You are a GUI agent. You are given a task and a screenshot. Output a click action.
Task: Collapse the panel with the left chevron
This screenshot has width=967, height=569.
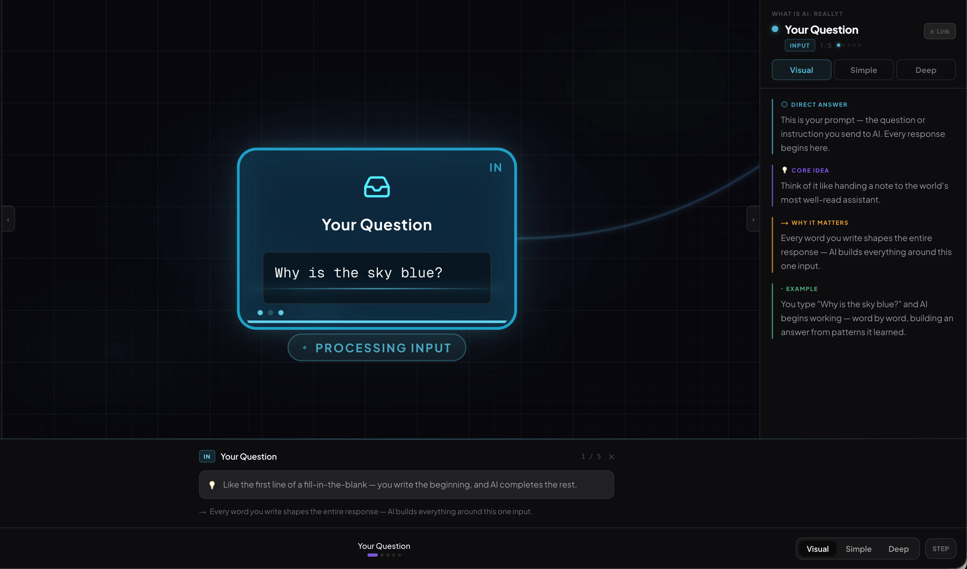(8, 220)
